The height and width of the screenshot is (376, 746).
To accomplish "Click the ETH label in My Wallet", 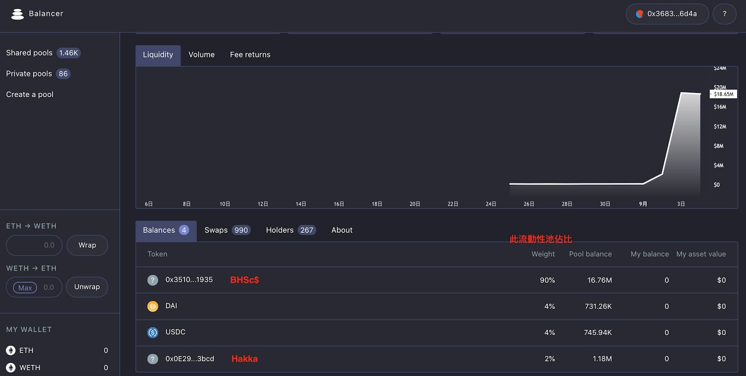I will [x=26, y=350].
